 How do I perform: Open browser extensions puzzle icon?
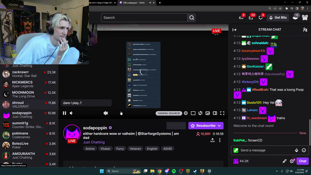pyautogui.click(x=286, y=9)
